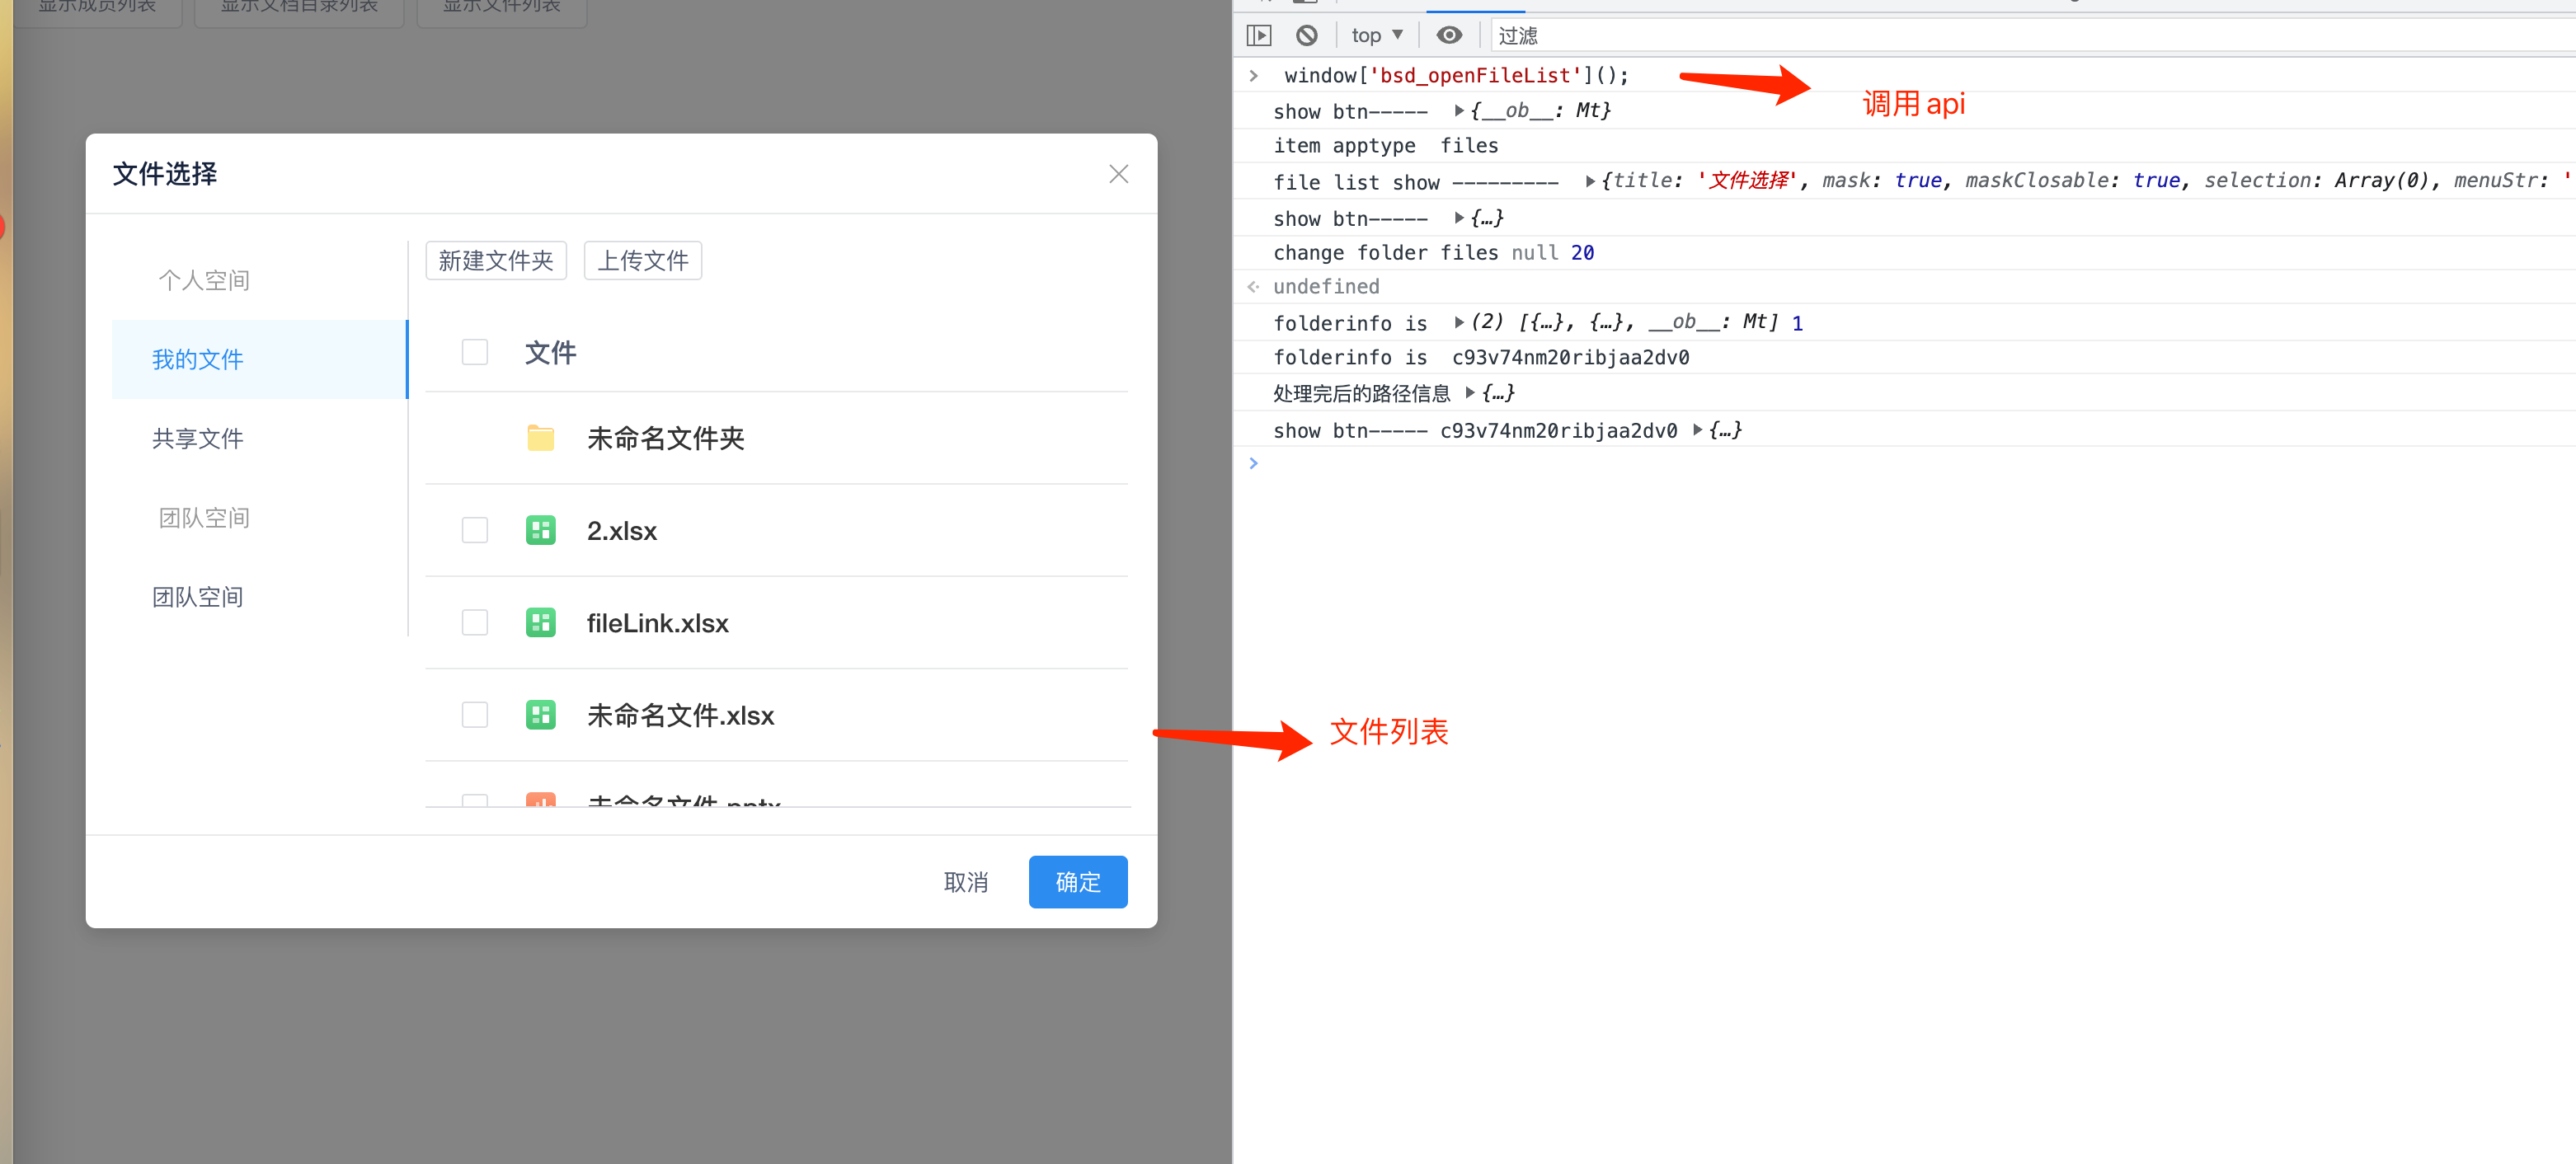Select the clear console icon in DevTools
The height and width of the screenshot is (1164, 2576).
click(x=1306, y=35)
